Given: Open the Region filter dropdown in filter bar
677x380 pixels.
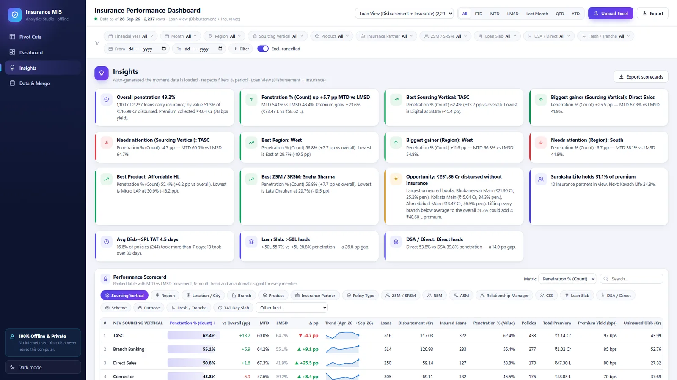Looking at the screenshot, I should click(224, 36).
